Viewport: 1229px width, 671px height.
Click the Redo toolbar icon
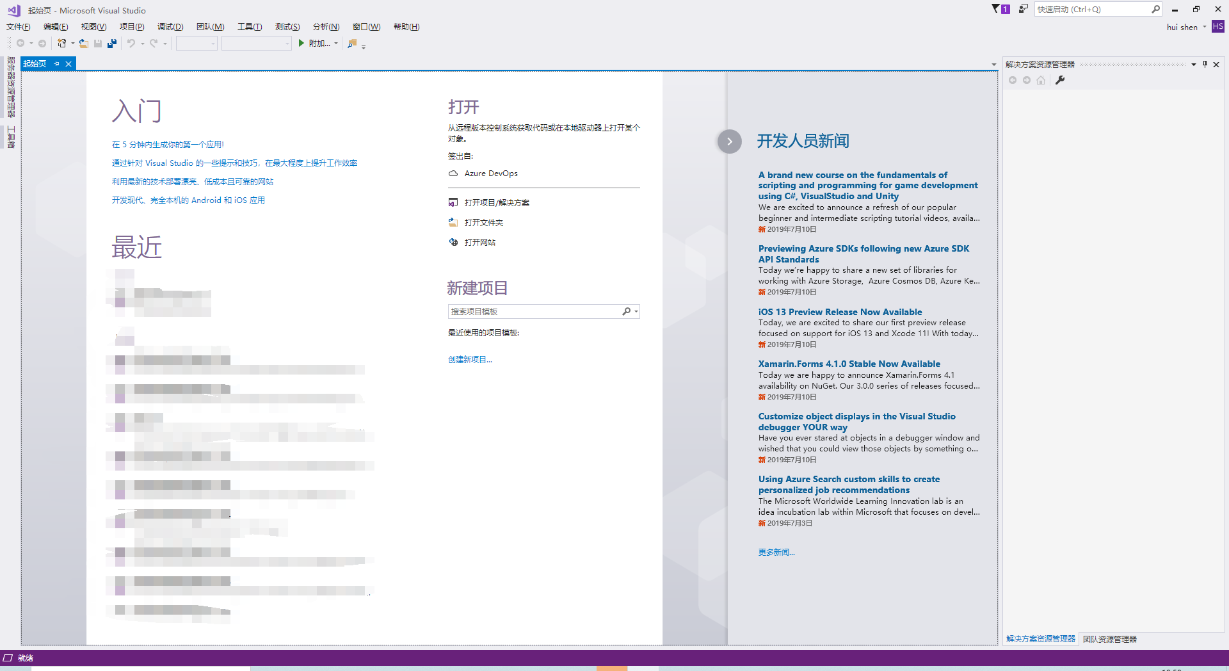point(154,44)
